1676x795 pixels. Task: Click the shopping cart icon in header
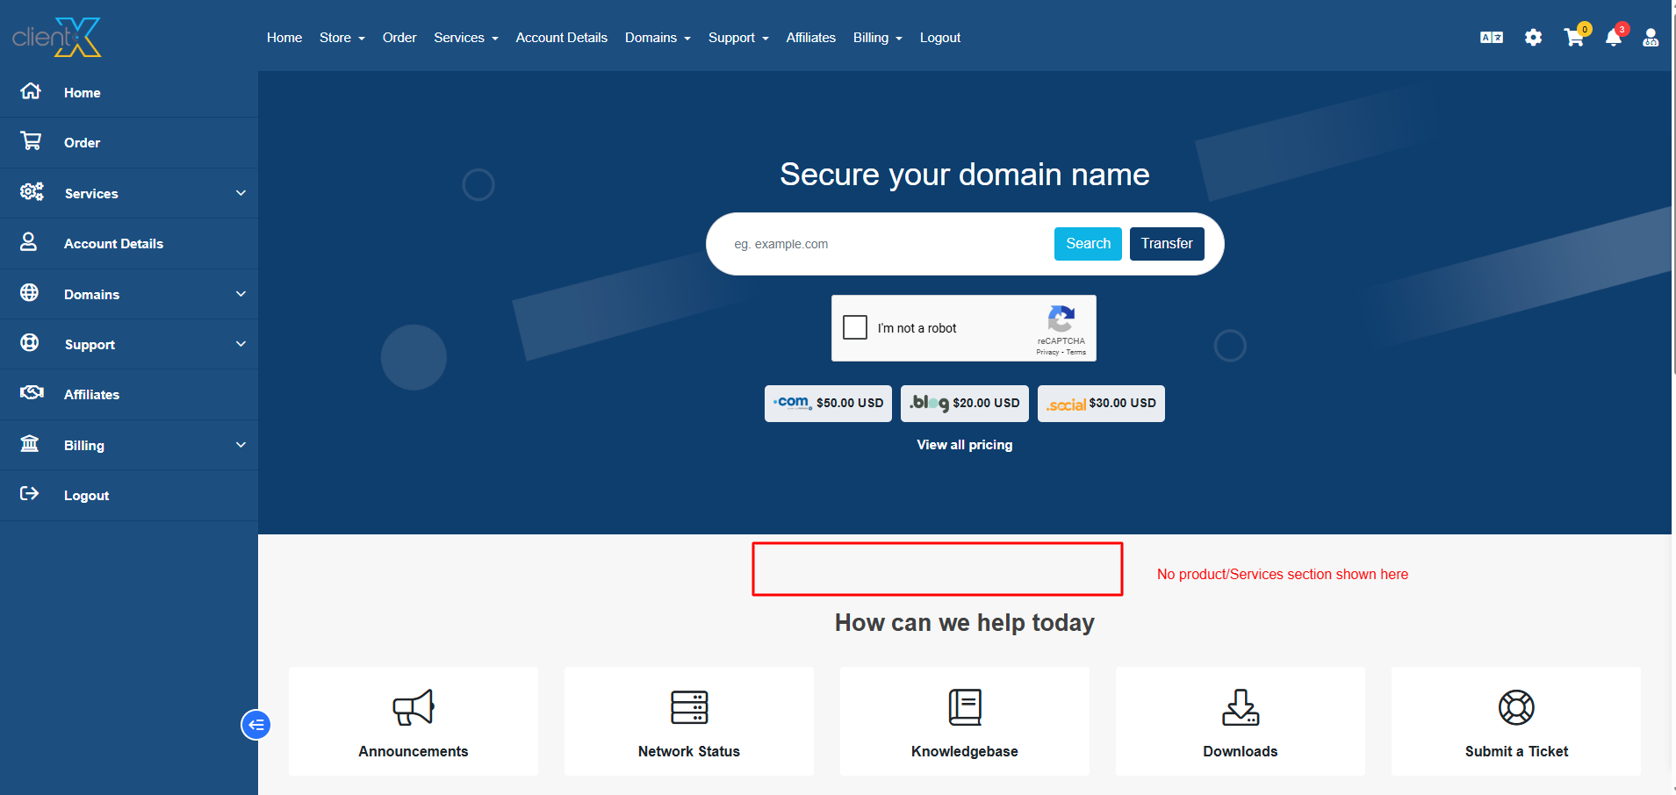(1573, 38)
